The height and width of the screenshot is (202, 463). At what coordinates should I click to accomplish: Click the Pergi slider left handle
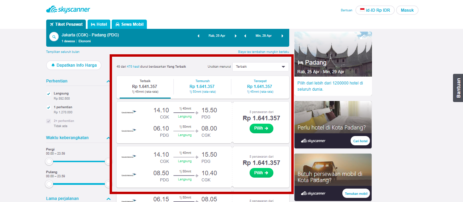[x=49, y=161]
